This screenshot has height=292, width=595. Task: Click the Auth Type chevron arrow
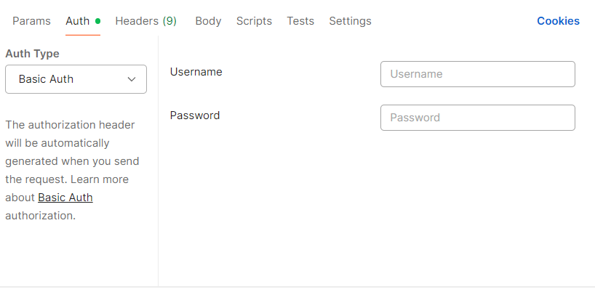(132, 79)
